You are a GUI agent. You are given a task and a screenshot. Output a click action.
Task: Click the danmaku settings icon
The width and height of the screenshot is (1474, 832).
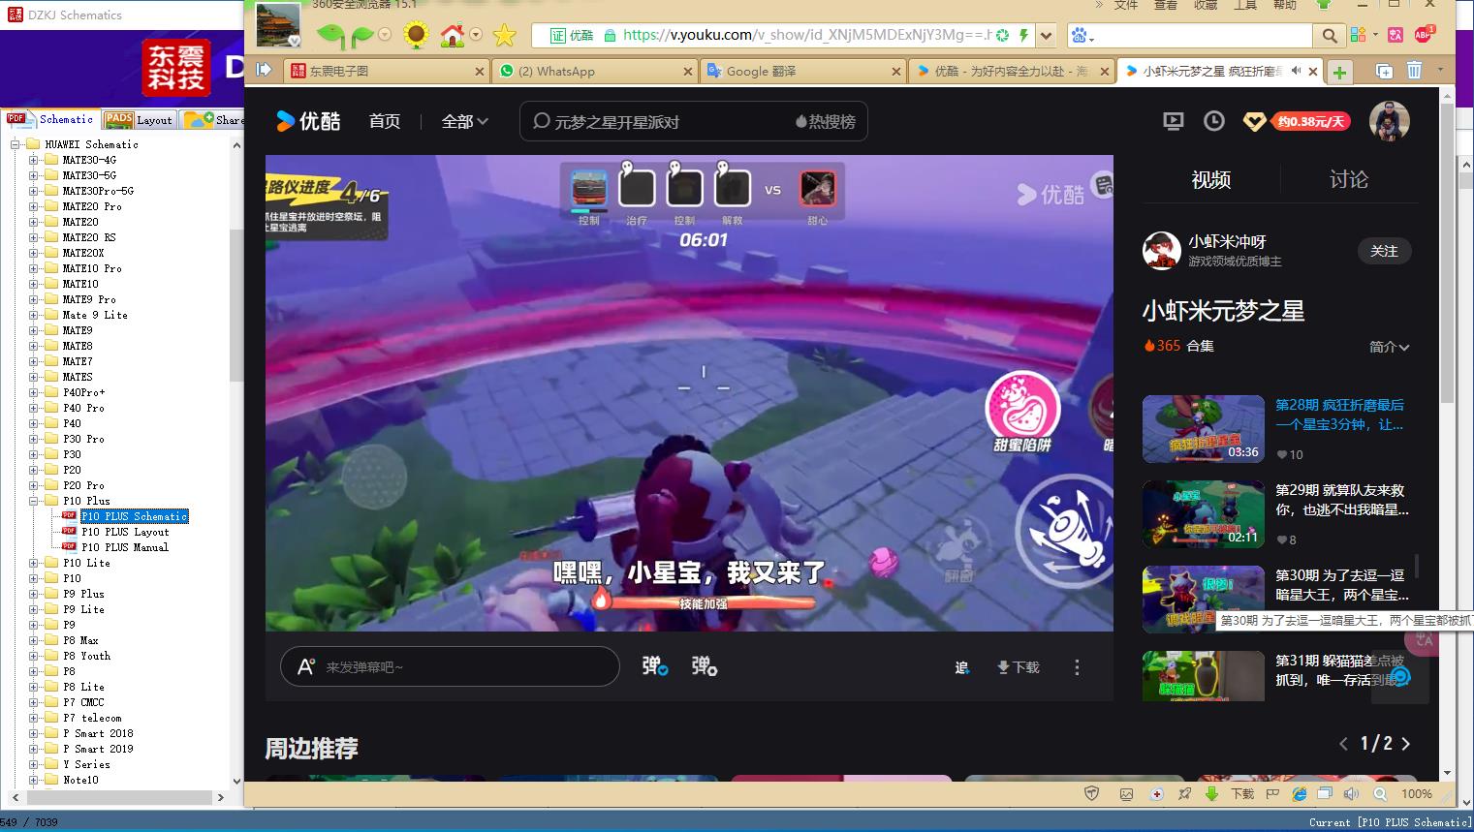pos(705,666)
